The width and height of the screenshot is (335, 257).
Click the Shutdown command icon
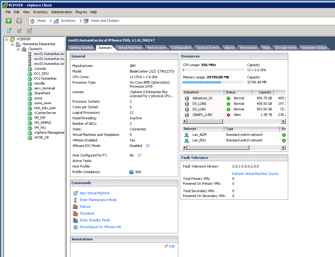[75, 213]
